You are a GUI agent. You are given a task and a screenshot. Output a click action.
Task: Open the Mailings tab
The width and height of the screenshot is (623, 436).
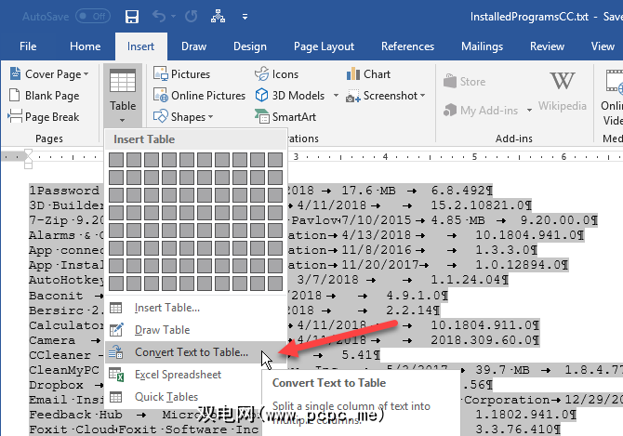click(482, 46)
